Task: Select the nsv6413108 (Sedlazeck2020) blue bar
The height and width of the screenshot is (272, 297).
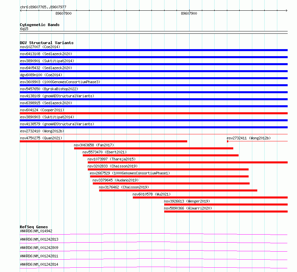Action: point(154,57)
